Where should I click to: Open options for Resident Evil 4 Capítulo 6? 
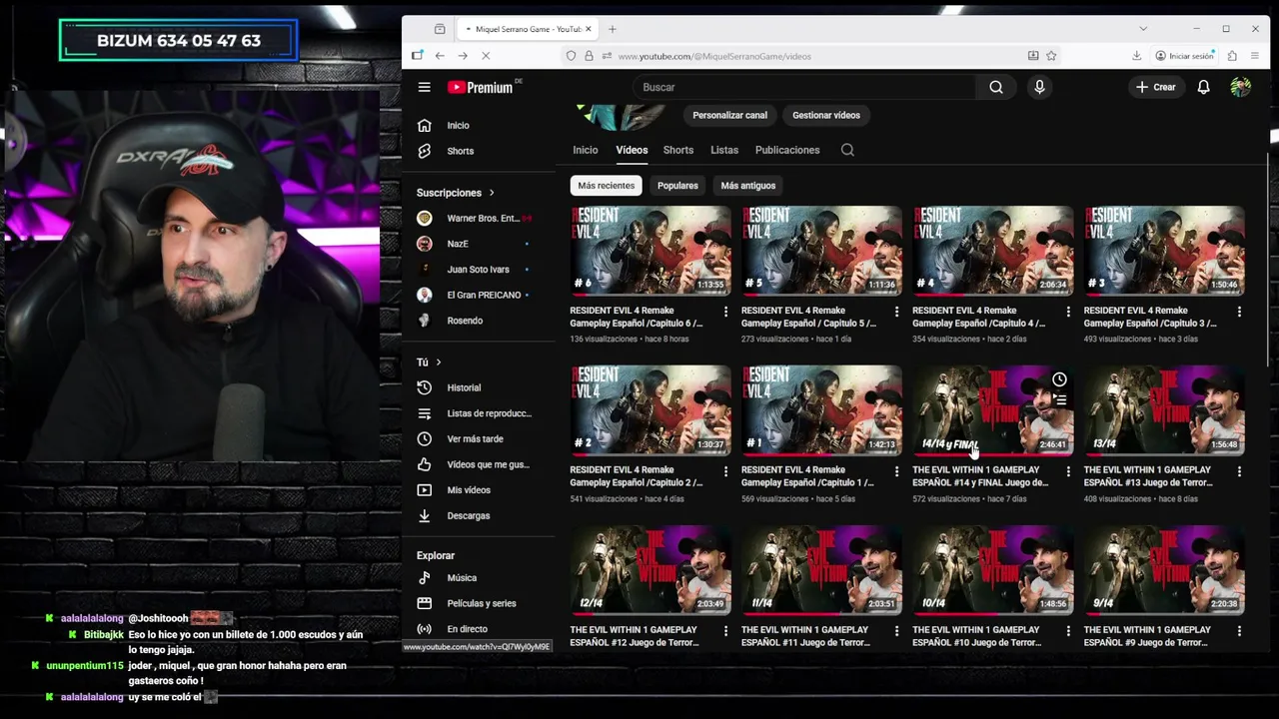[725, 312]
